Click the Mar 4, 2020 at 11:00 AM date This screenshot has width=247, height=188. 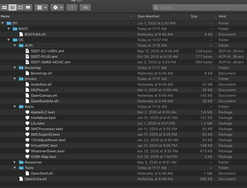(157, 90)
